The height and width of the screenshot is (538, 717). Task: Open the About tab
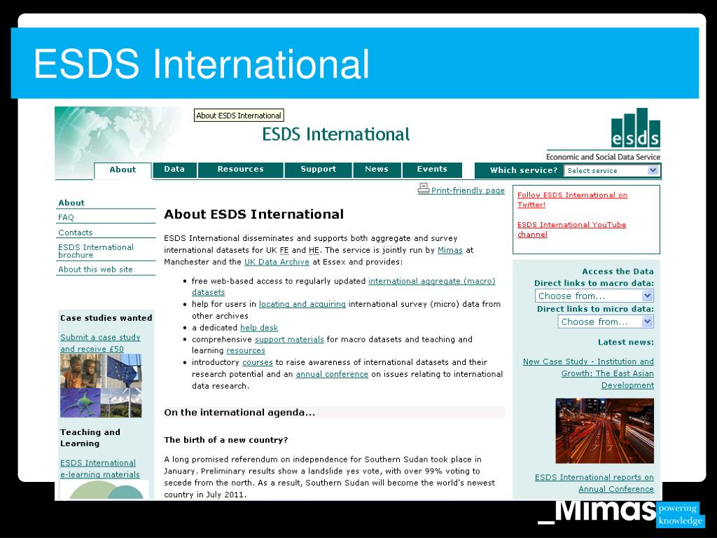(123, 170)
